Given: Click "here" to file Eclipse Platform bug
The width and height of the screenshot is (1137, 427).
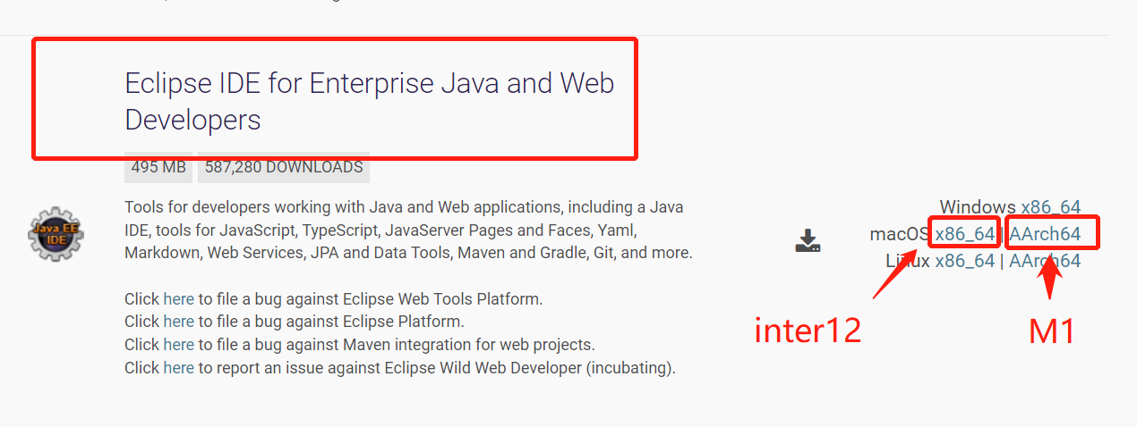Looking at the screenshot, I should pyautogui.click(x=178, y=321).
